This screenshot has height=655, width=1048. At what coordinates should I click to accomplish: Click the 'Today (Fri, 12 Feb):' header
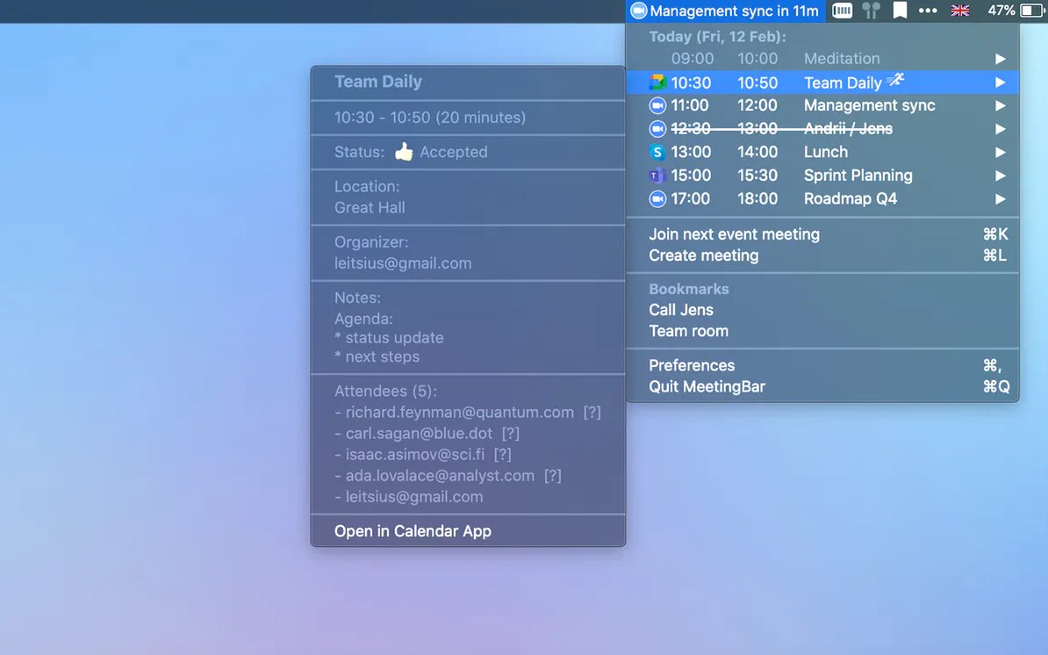[717, 37]
